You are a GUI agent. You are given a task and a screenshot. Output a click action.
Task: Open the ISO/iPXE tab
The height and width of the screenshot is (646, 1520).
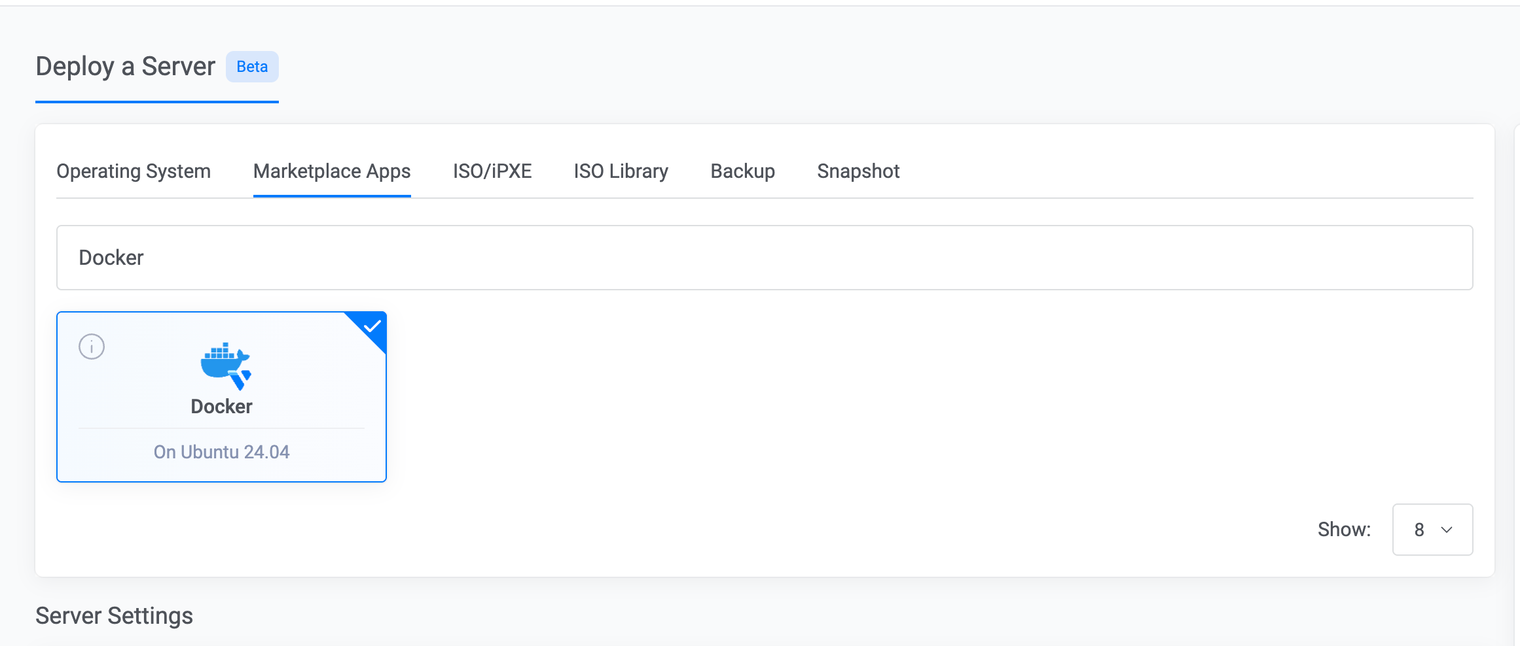[492, 171]
